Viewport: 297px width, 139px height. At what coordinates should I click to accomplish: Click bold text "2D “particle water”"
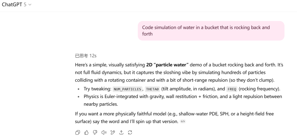point(167,65)
